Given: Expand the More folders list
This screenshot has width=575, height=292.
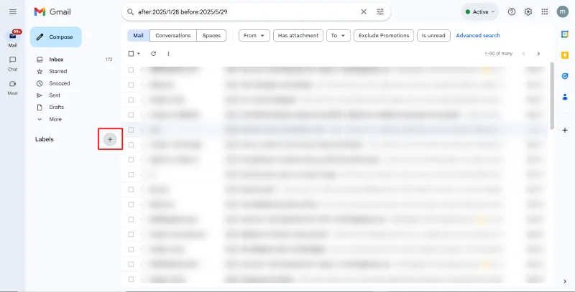Looking at the screenshot, I should click(x=55, y=119).
